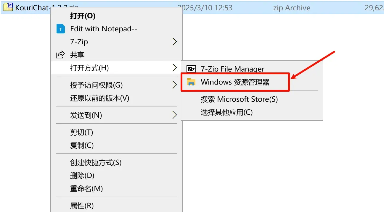Expand the 打开方式(H) submenu arrow
The width and height of the screenshot is (384, 212).
(x=174, y=68)
